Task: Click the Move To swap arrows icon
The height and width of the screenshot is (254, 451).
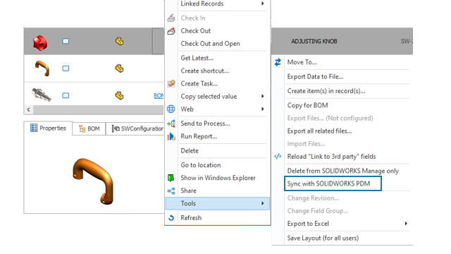Action: click(x=278, y=62)
